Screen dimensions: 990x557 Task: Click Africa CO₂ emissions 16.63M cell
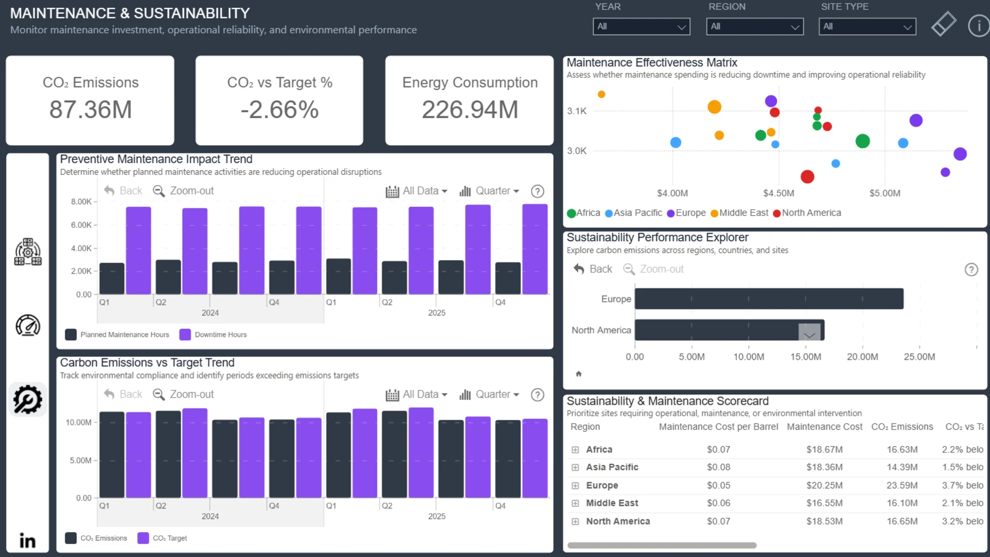tap(902, 450)
